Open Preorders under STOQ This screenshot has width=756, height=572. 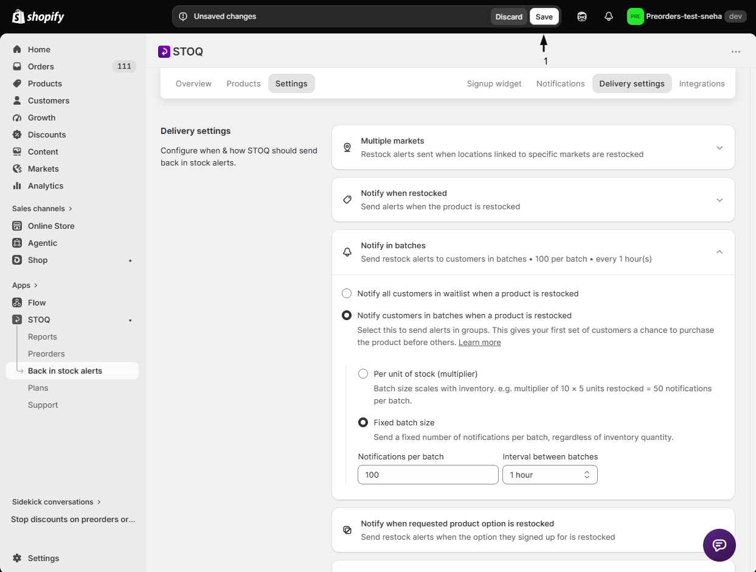click(x=46, y=354)
